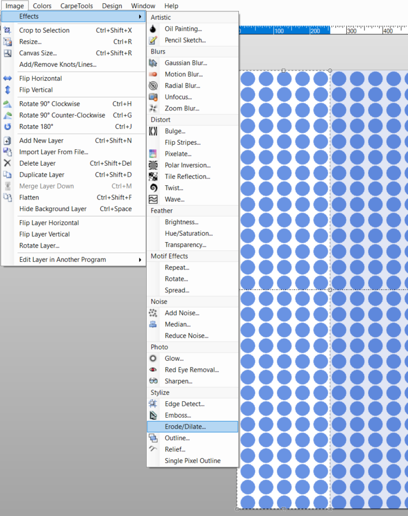
Task: Click the Oil Painting effect icon
Action: pyautogui.click(x=153, y=29)
